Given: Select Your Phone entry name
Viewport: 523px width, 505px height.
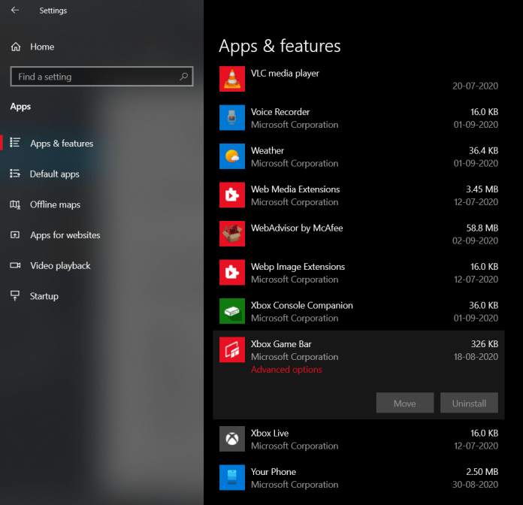Looking at the screenshot, I should pyautogui.click(x=274, y=472).
